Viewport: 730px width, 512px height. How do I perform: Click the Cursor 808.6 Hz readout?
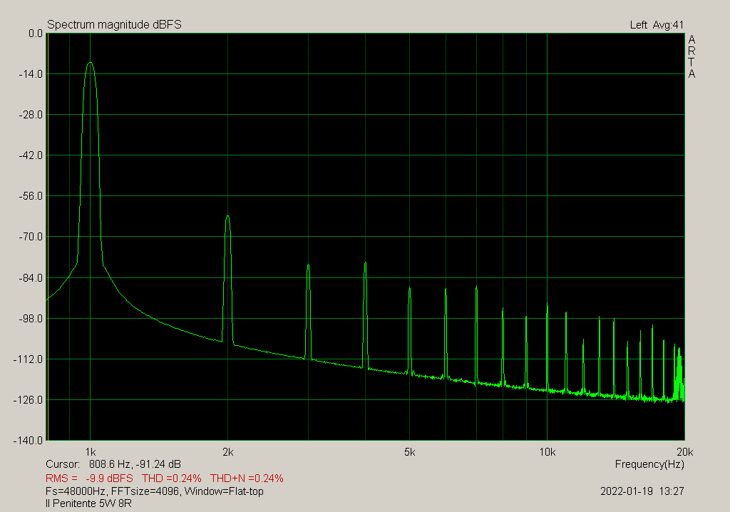click(113, 464)
